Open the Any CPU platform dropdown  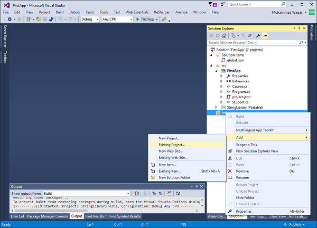pyautogui.click(x=117, y=19)
